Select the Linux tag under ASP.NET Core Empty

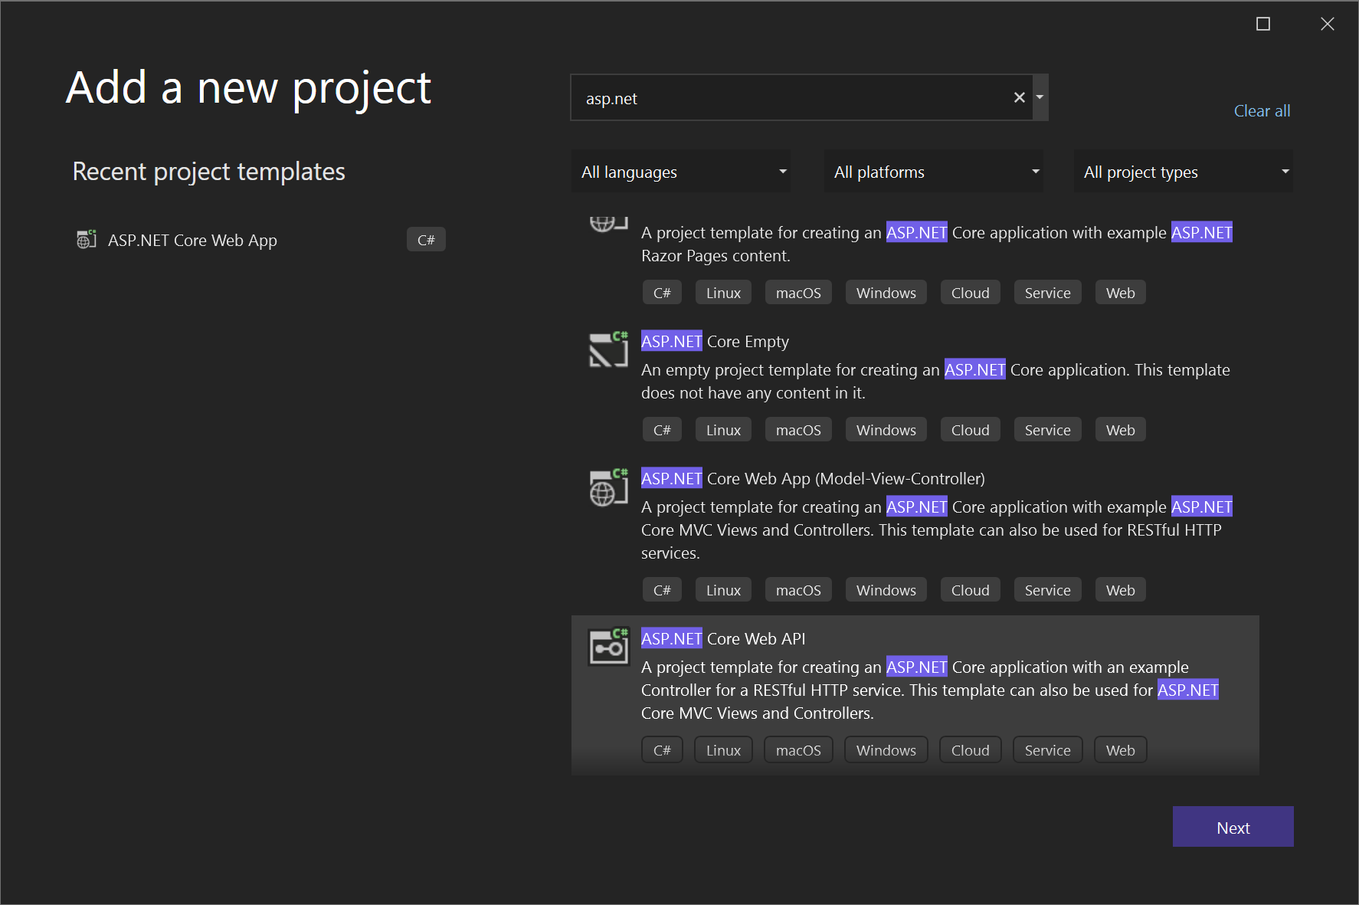[x=722, y=429]
